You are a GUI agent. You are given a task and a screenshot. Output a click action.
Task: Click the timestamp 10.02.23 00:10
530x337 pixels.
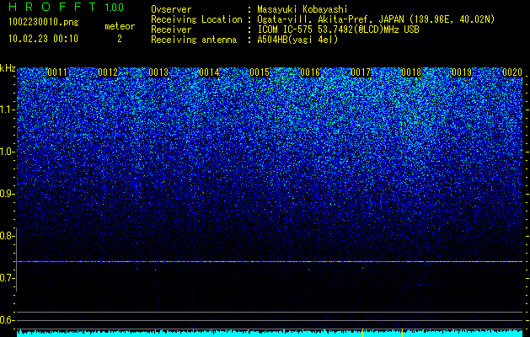[43, 39]
